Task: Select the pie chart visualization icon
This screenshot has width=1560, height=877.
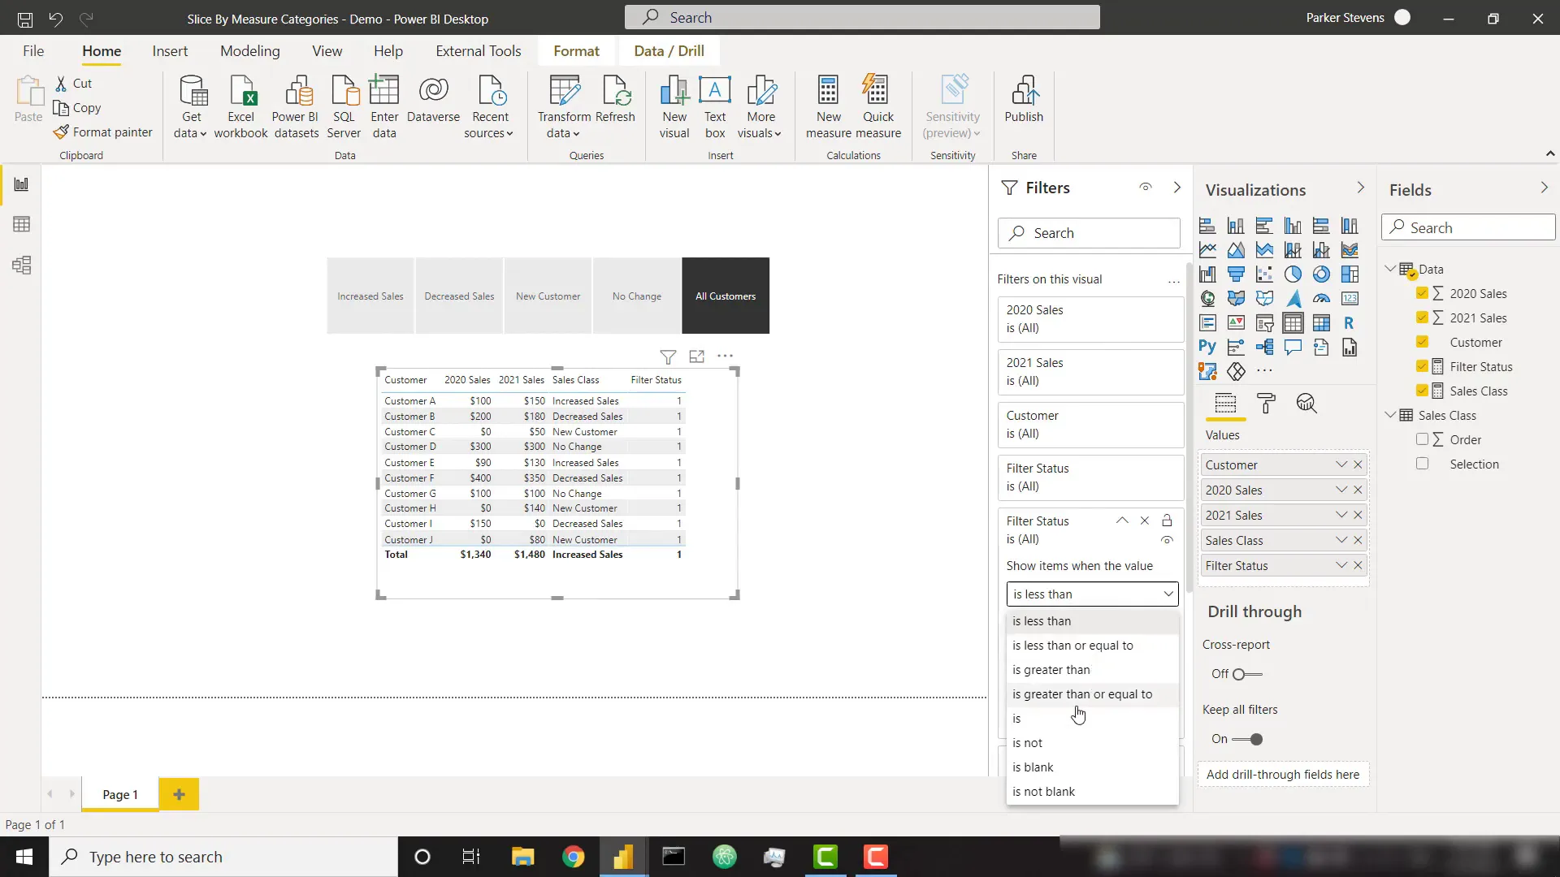Action: pos(1293,274)
